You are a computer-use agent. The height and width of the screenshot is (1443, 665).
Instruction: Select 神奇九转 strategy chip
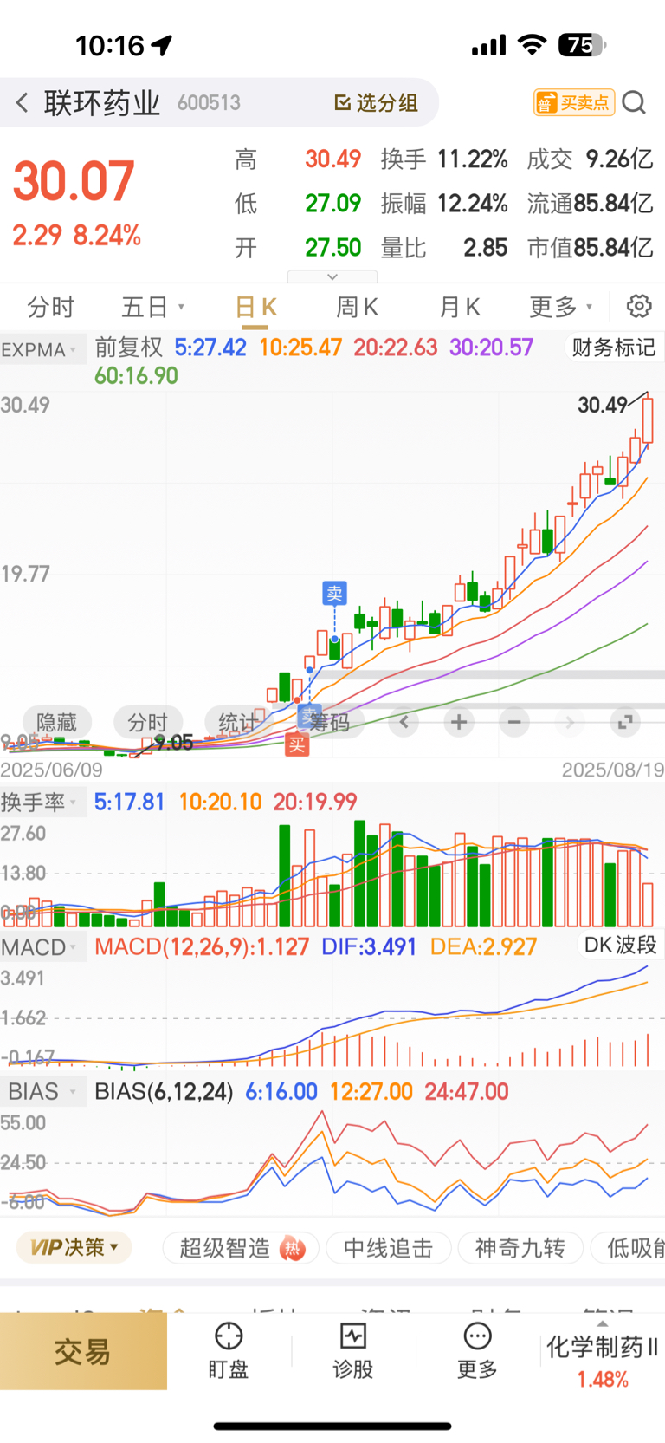(520, 1248)
